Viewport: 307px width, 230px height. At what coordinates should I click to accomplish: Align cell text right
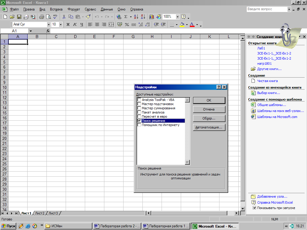(104, 25)
